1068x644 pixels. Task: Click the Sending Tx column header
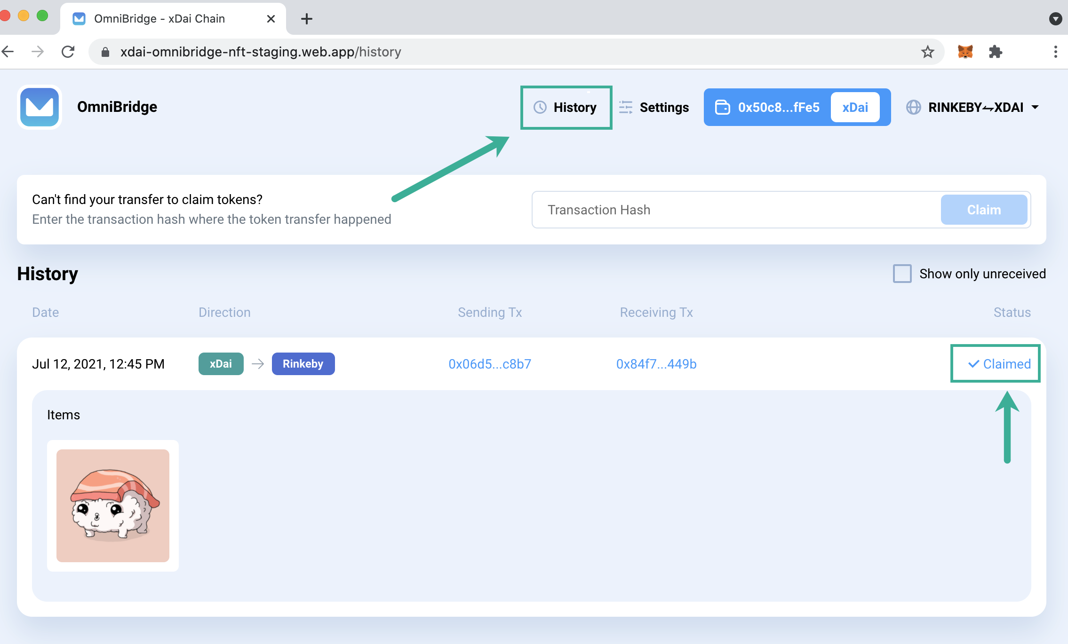490,312
